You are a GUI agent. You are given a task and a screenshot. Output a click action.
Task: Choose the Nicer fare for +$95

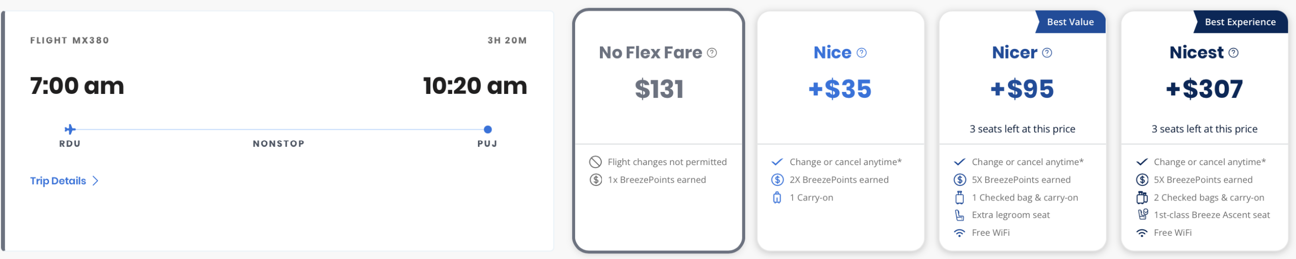tap(1022, 89)
